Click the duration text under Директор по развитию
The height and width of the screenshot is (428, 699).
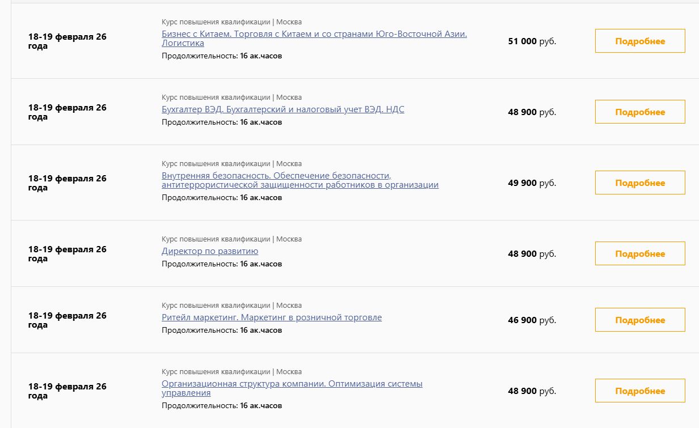pos(221,264)
